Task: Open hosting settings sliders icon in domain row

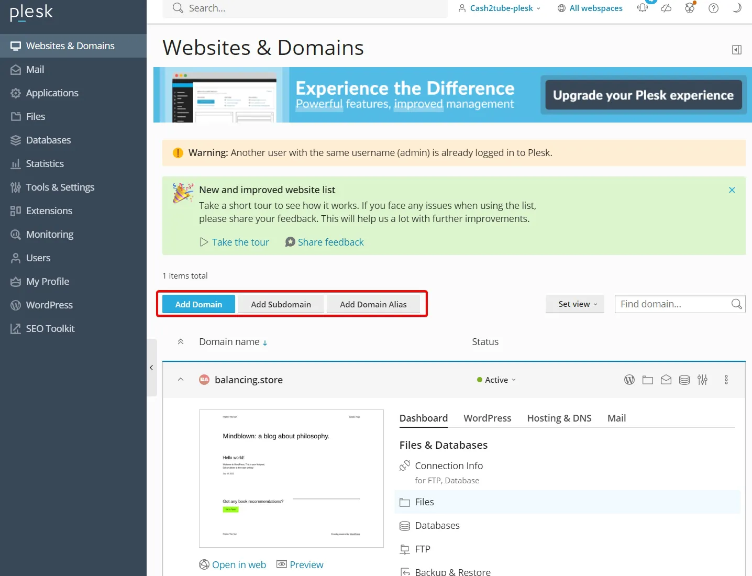Action: click(x=703, y=380)
